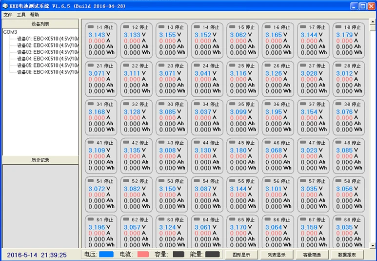Open the 工具 menu
This screenshot has height=261, width=377.
tap(21, 15)
